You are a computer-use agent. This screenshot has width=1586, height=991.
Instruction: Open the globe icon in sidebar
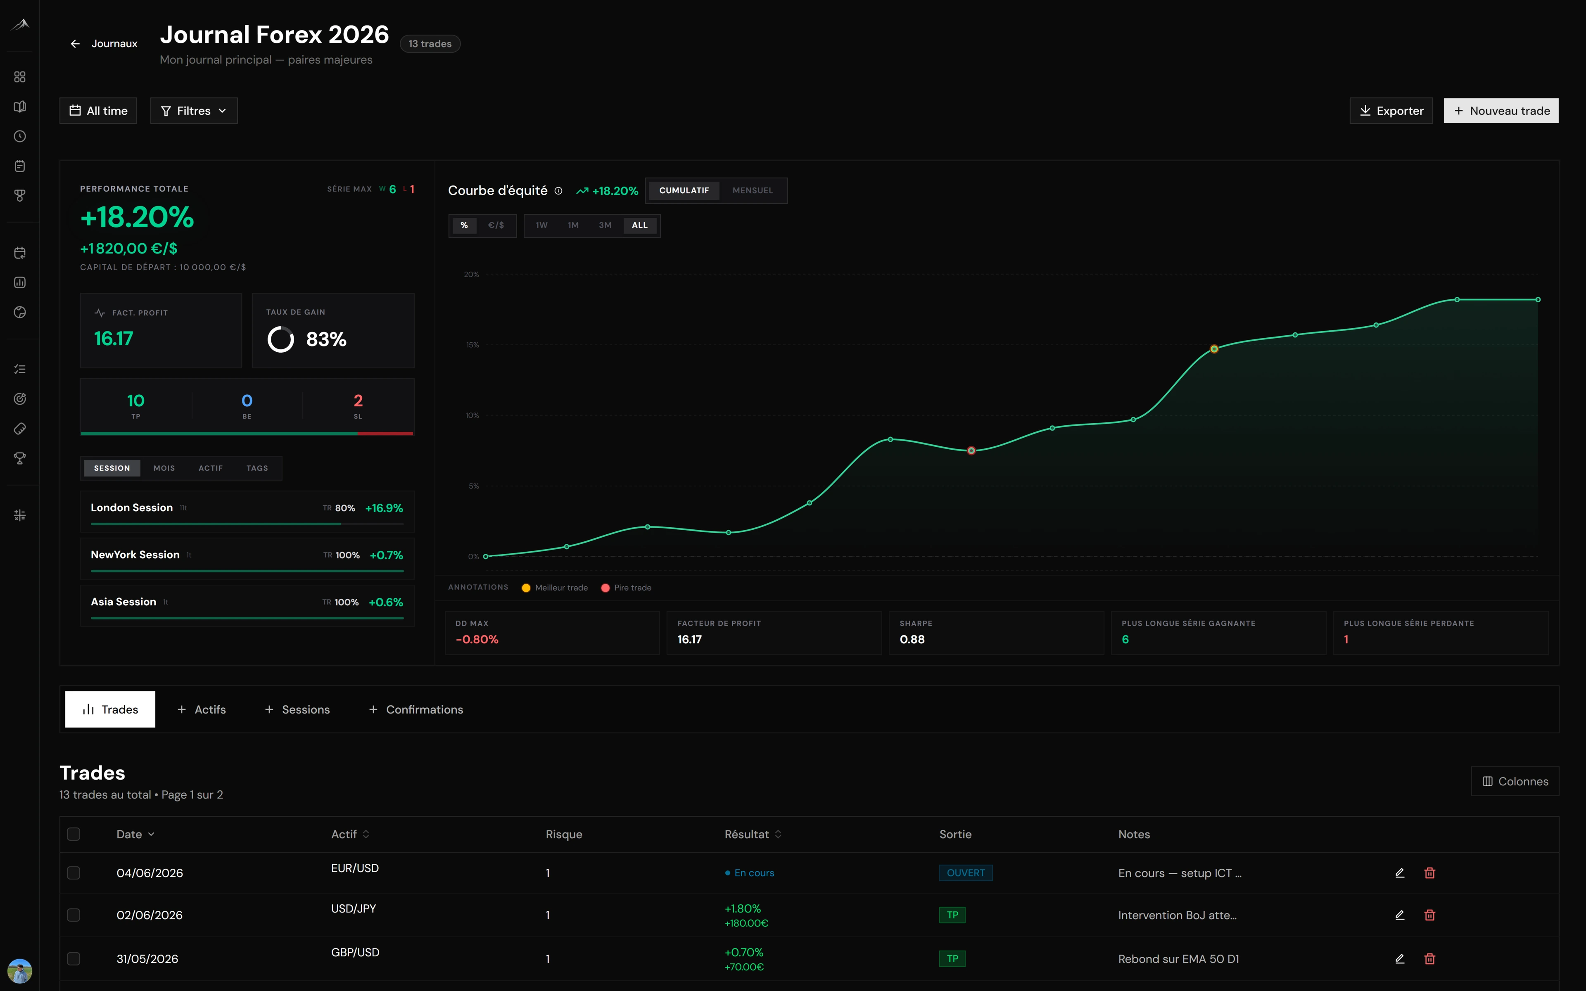click(20, 313)
